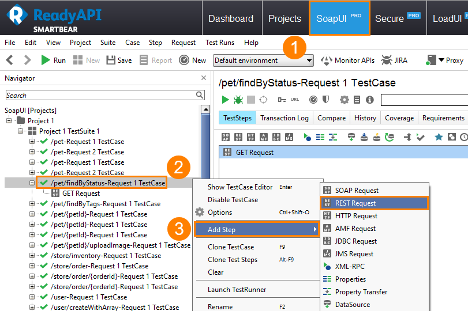Select GET Request under findByStatus in tree

coord(81,194)
